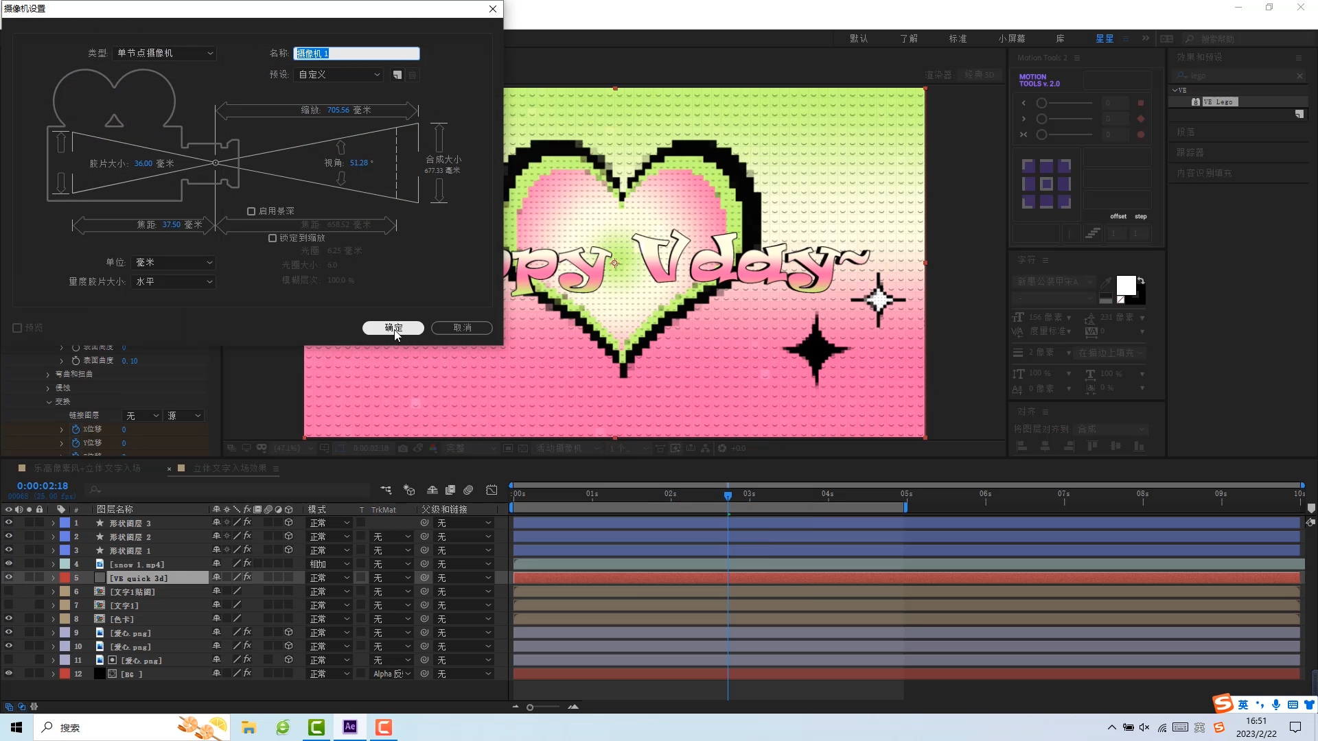The width and height of the screenshot is (1318, 741).
Task: Click parent pick whip of VE quick 3d
Action: (x=425, y=578)
